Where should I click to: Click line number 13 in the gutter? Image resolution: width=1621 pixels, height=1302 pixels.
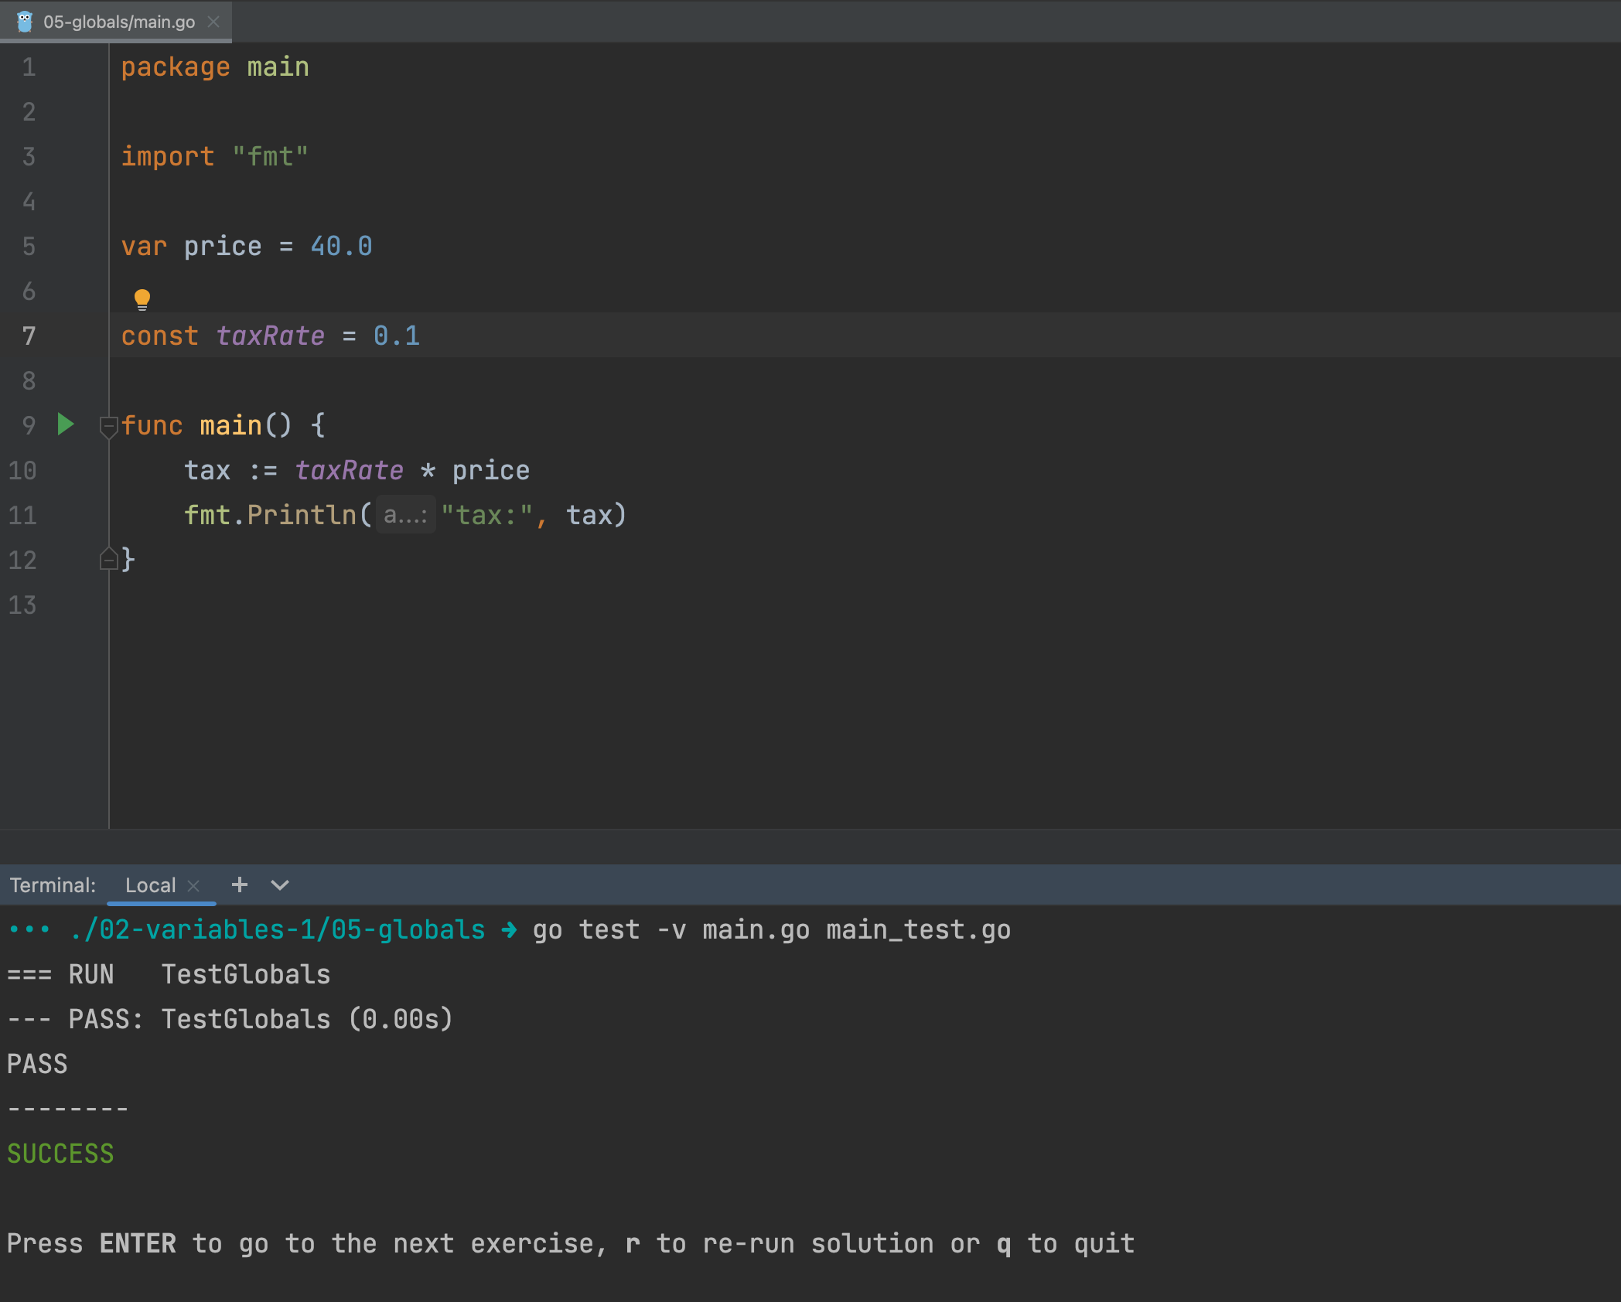tap(22, 605)
